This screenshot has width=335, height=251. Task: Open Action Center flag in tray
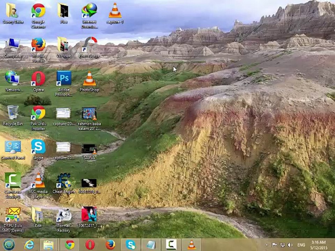[x=274, y=245]
